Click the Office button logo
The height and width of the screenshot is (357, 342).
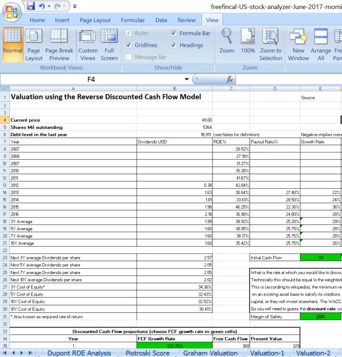pyautogui.click(x=11, y=11)
